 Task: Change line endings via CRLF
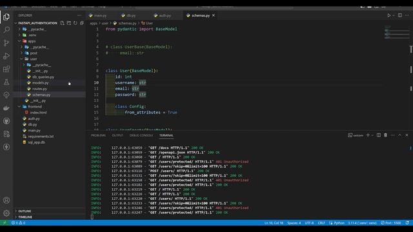[321, 223]
